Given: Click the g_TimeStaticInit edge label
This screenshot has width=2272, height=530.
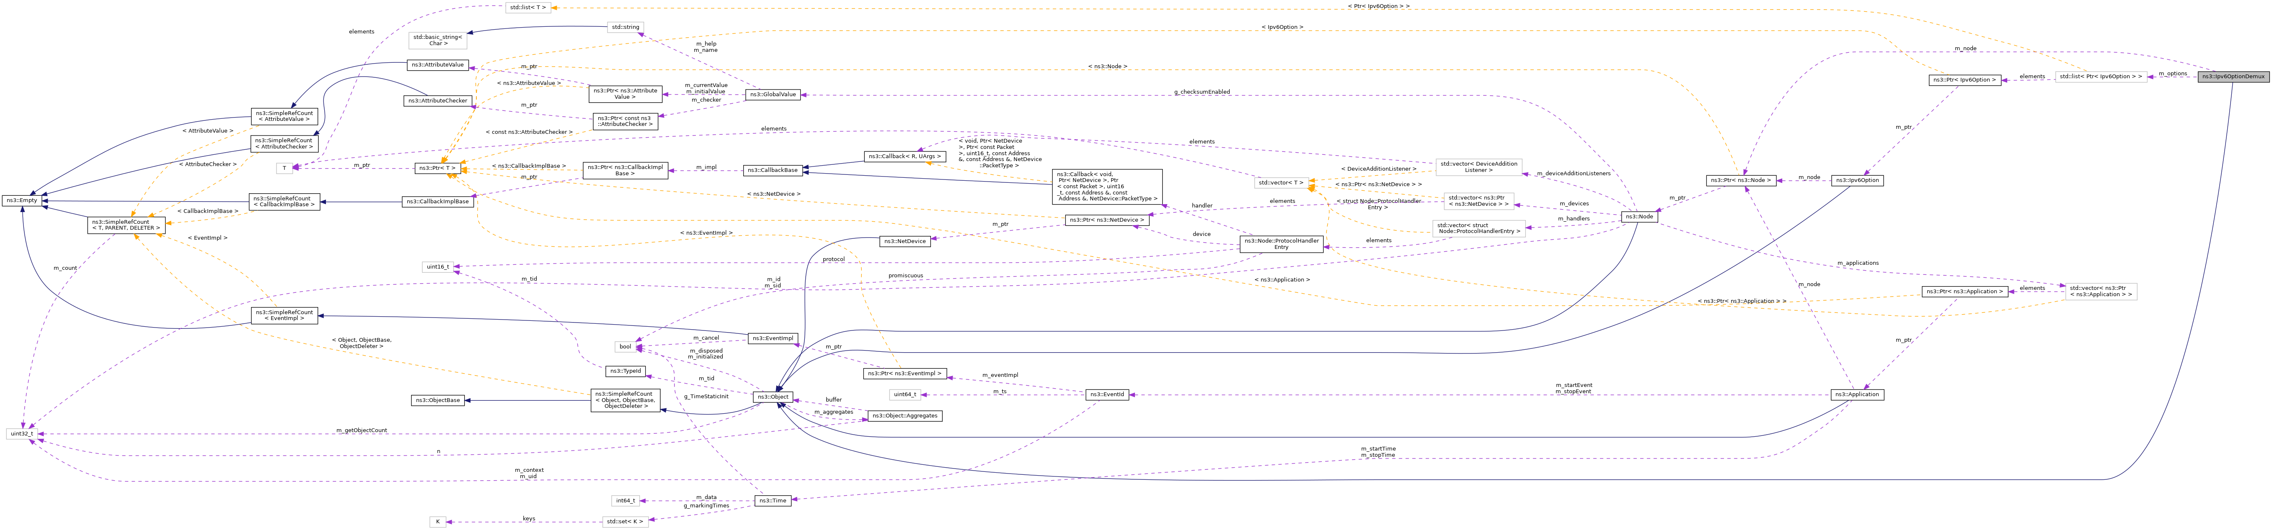Looking at the screenshot, I should pyautogui.click(x=706, y=396).
